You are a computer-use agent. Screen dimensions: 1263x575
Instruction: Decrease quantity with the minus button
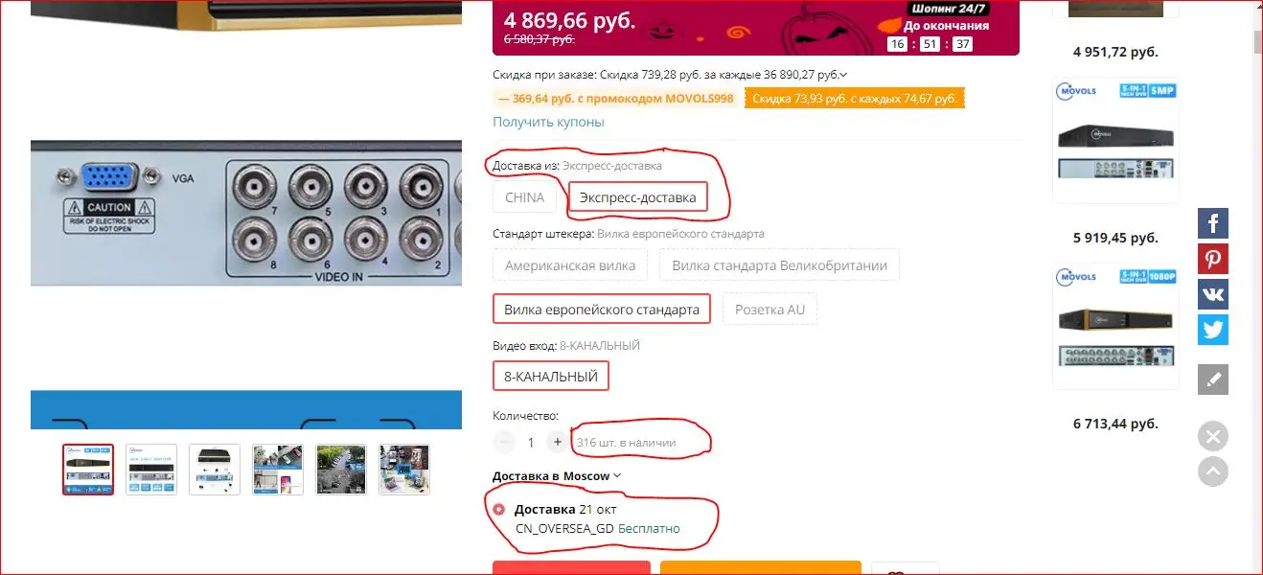point(504,443)
